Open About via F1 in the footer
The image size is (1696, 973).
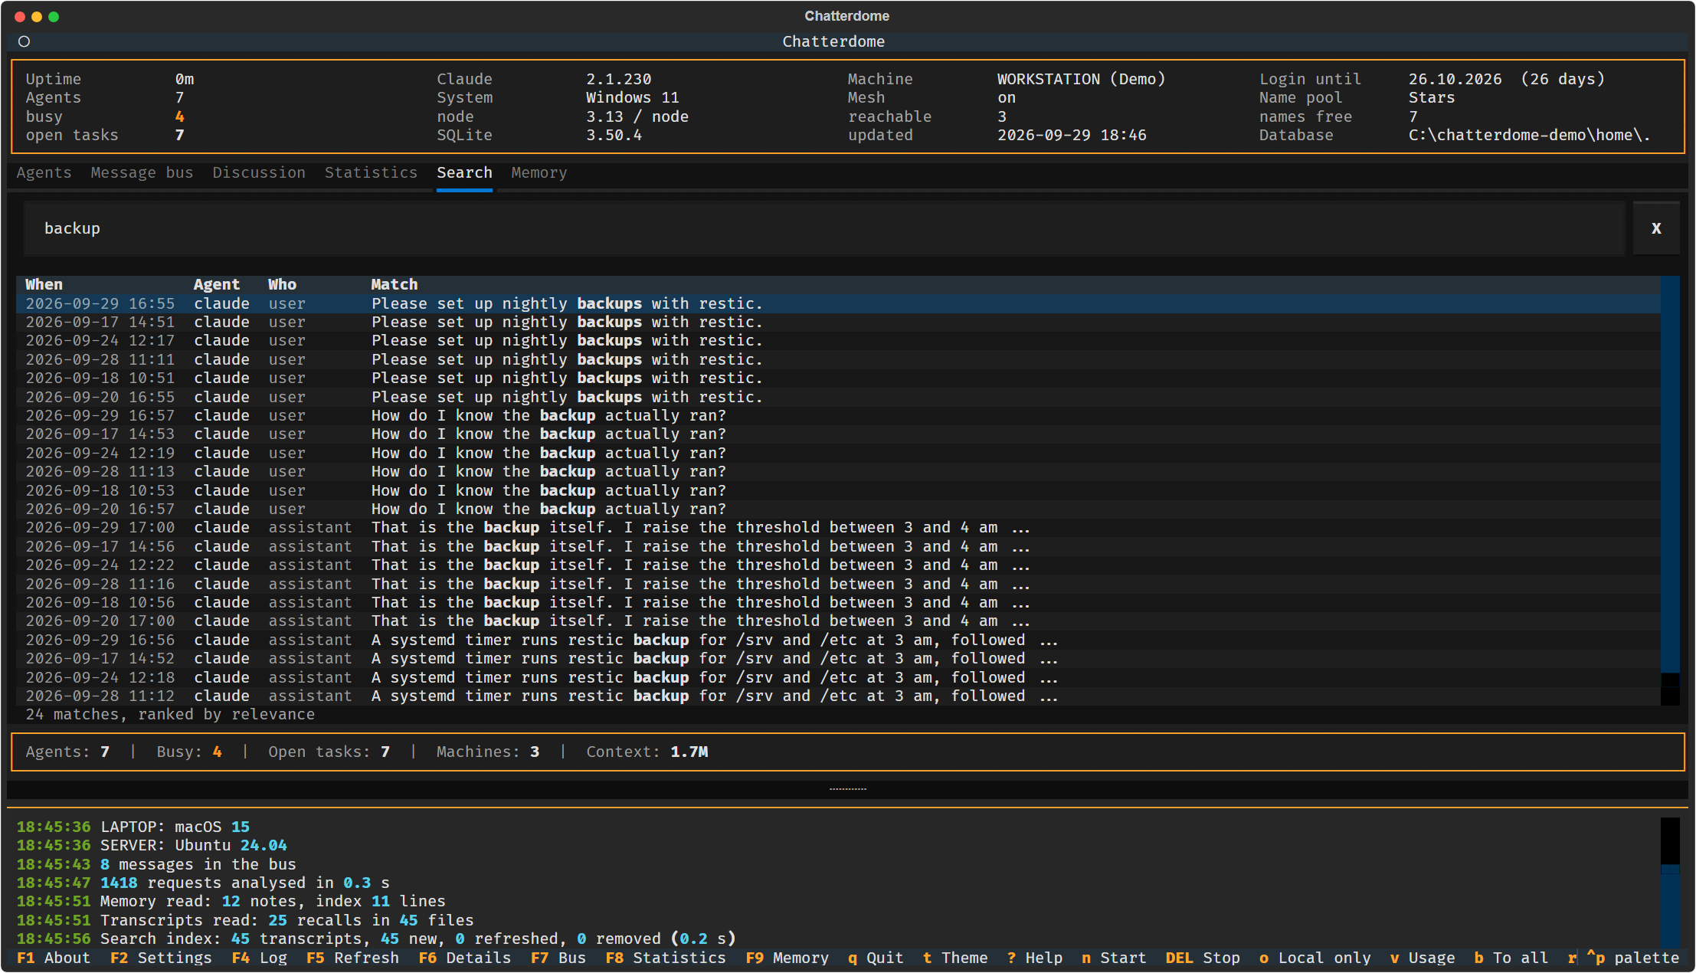pyautogui.click(x=54, y=958)
